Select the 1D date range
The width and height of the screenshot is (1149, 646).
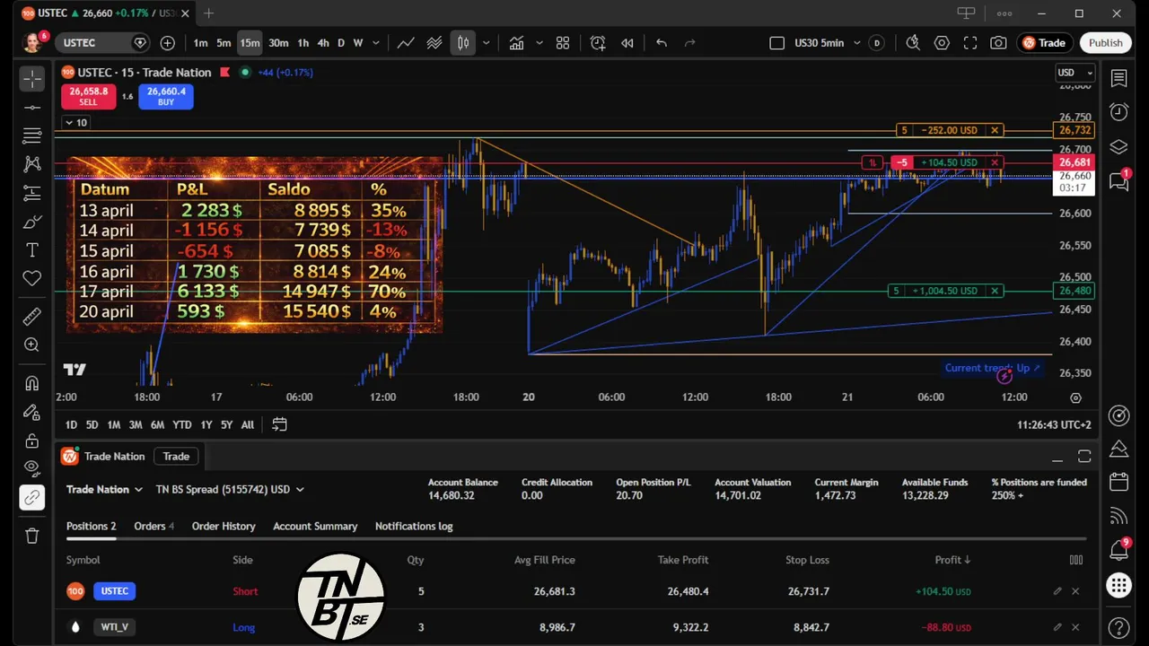(x=71, y=425)
